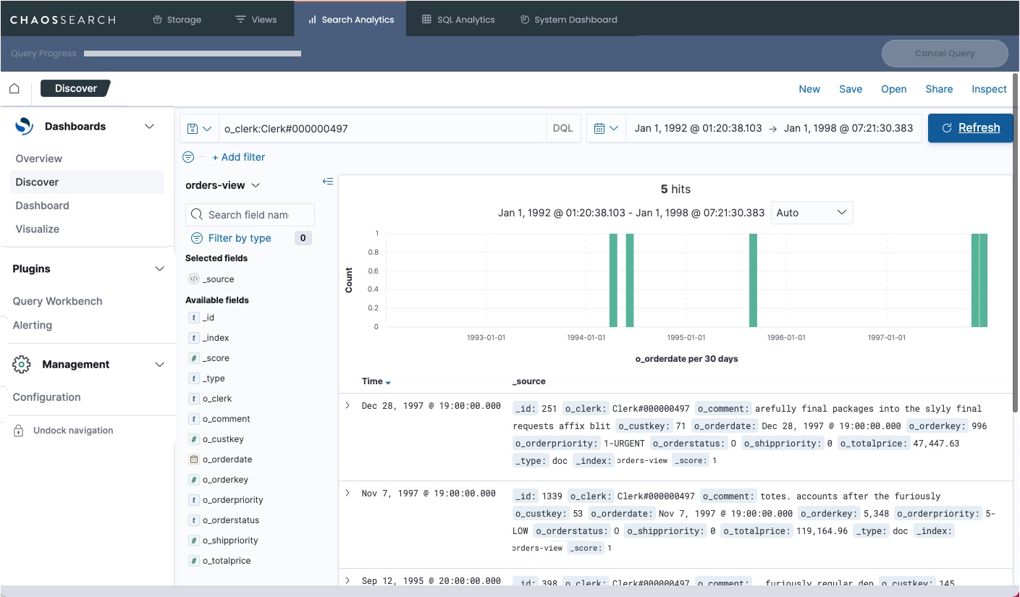Click the ChaosSearch logo
The height and width of the screenshot is (597, 1020).
(62, 20)
